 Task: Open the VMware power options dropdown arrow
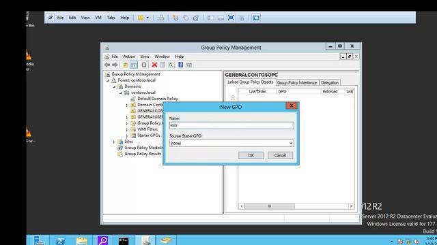pyautogui.click(x=147, y=18)
